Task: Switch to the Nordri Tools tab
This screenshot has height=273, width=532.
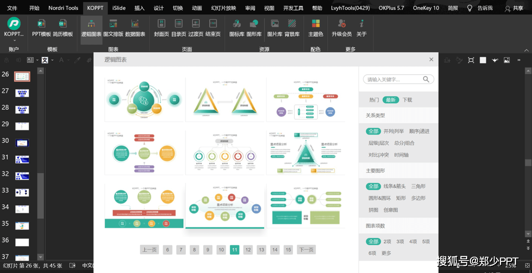Action: coord(63,8)
